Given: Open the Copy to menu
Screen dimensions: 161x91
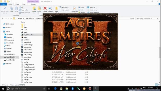Looking at the screenshot, I should point(39,10).
